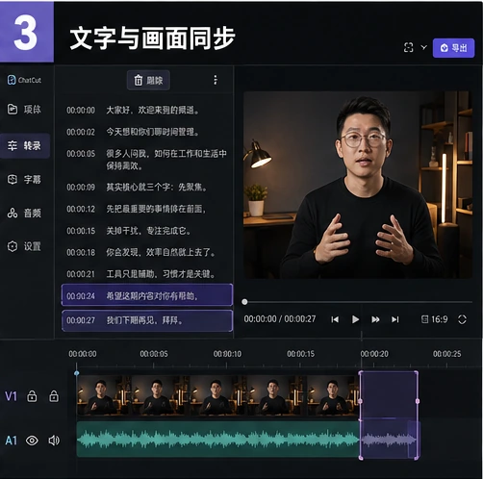The width and height of the screenshot is (483, 479).
Task: Select transcript line at 00:00:21
Action: (x=147, y=274)
